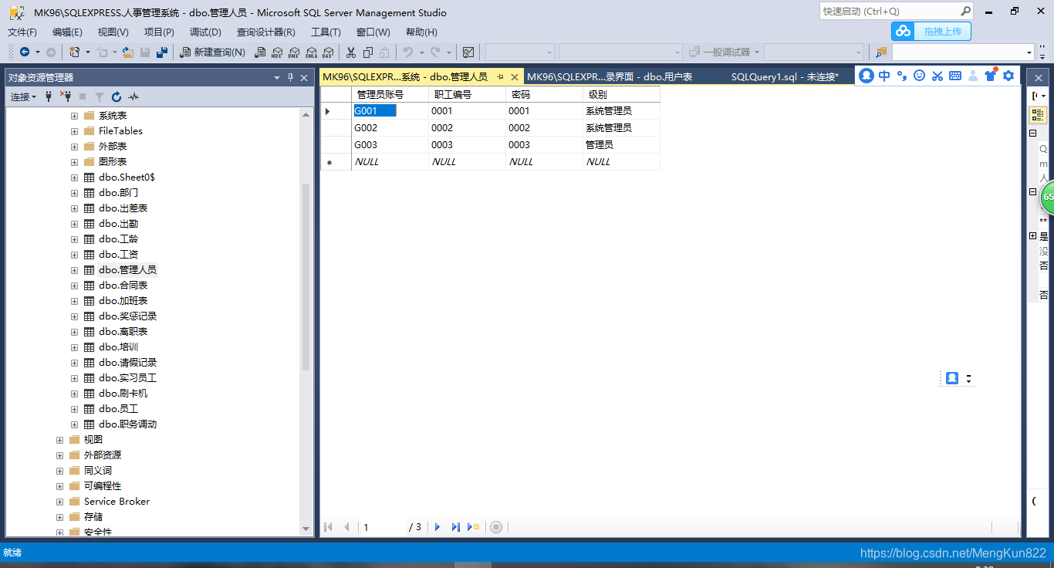Expand the dbo.部门 table node
The image size is (1054, 568).
pos(75,193)
